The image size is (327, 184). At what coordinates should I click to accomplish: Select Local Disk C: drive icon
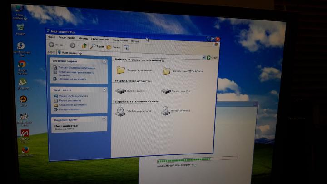click(x=120, y=91)
